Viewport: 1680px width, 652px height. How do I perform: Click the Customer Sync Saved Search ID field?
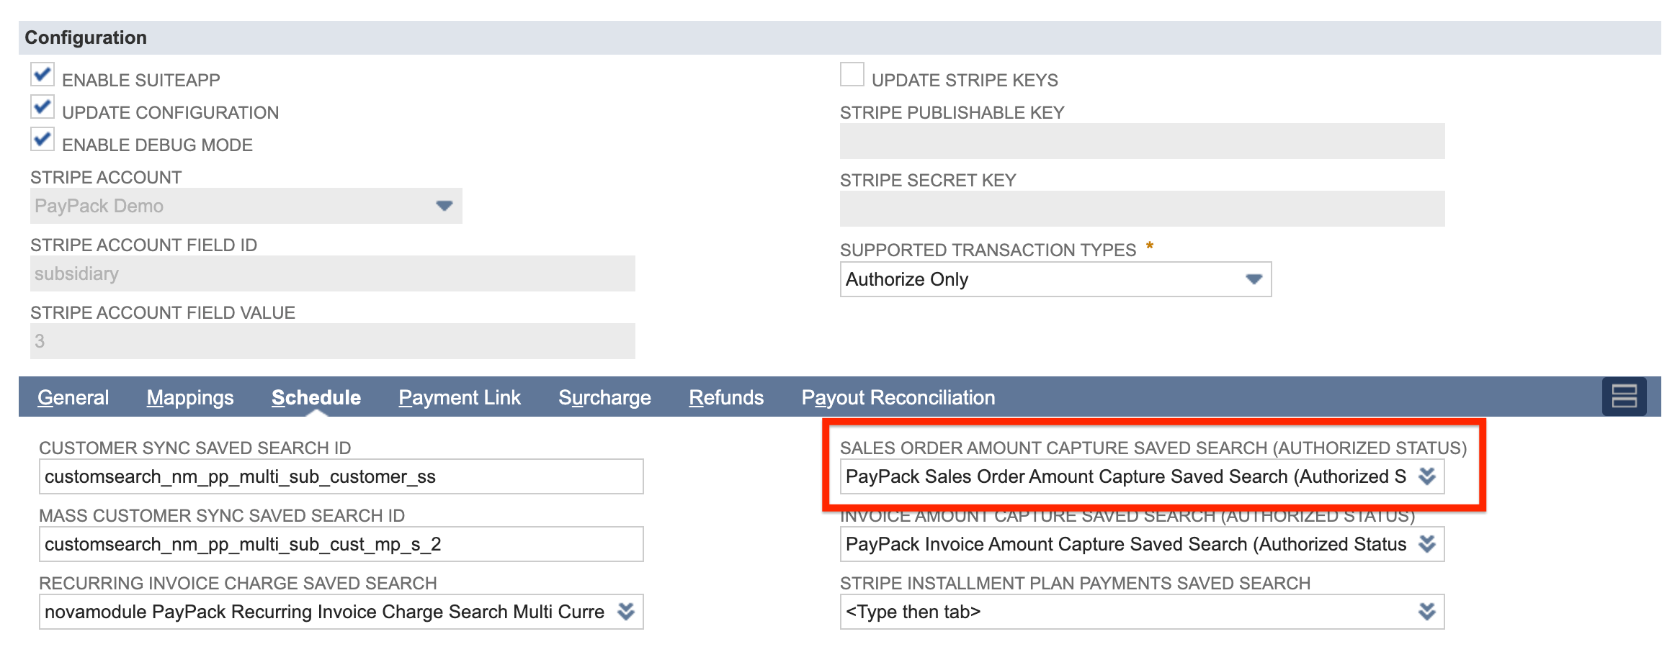[x=324, y=476]
